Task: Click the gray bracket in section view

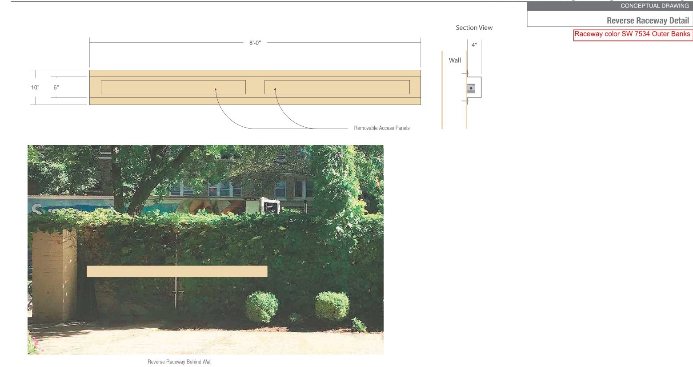Action: (x=471, y=89)
